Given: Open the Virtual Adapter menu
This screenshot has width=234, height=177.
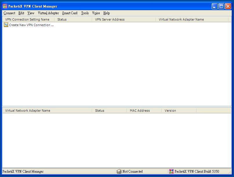Looking at the screenshot, I should [x=48, y=13].
